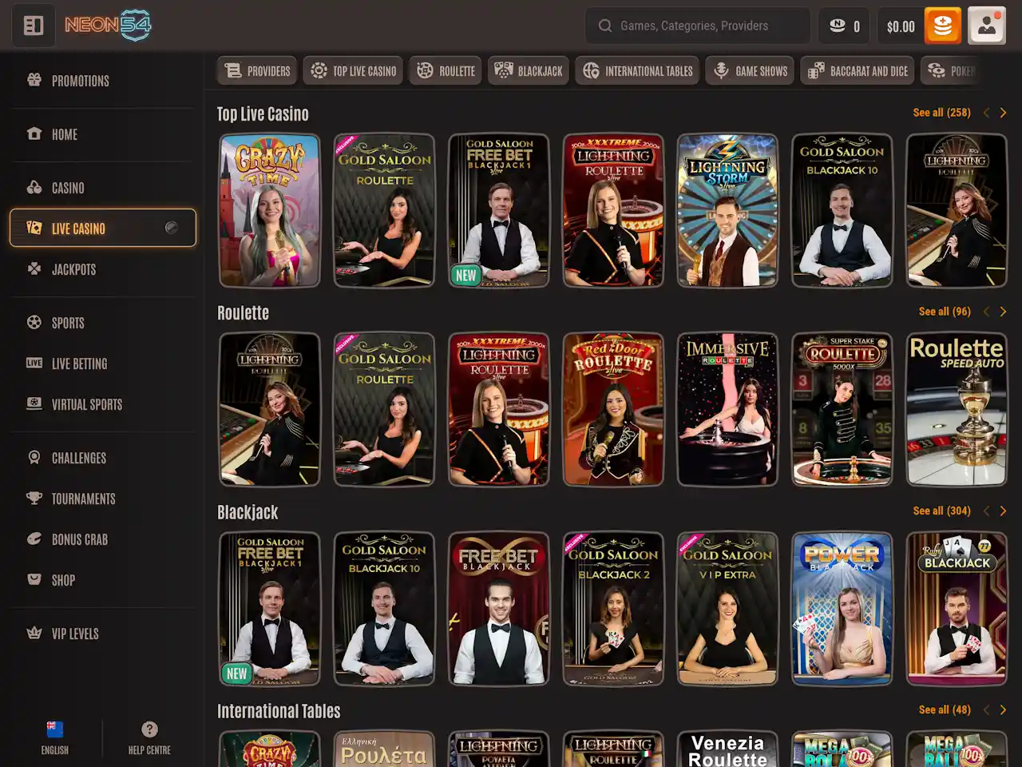Select the Roulette category tab
This screenshot has width=1022, height=767.
446,71
